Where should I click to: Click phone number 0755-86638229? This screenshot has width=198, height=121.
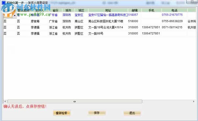pyautogui.click(x=172, y=21)
